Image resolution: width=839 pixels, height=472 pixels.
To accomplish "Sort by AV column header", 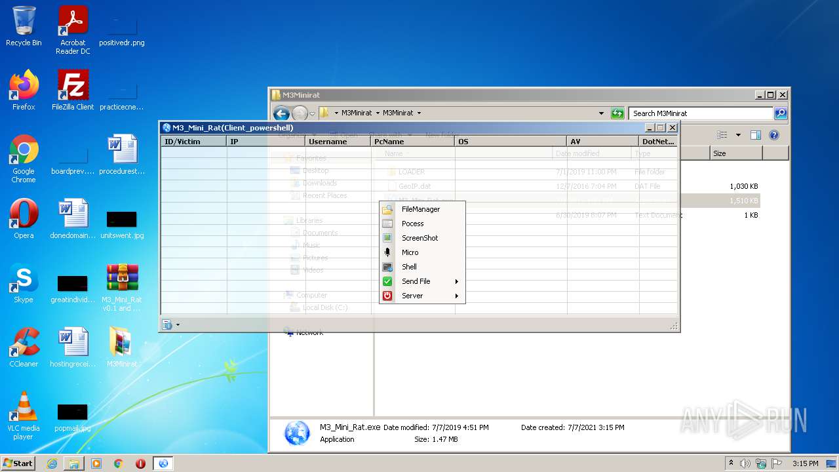I will tap(602, 142).
